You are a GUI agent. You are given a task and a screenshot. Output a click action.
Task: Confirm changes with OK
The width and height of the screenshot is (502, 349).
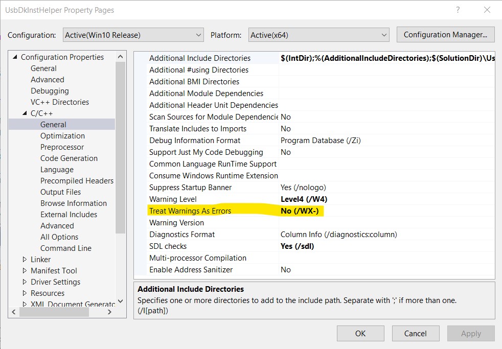[x=360, y=333]
